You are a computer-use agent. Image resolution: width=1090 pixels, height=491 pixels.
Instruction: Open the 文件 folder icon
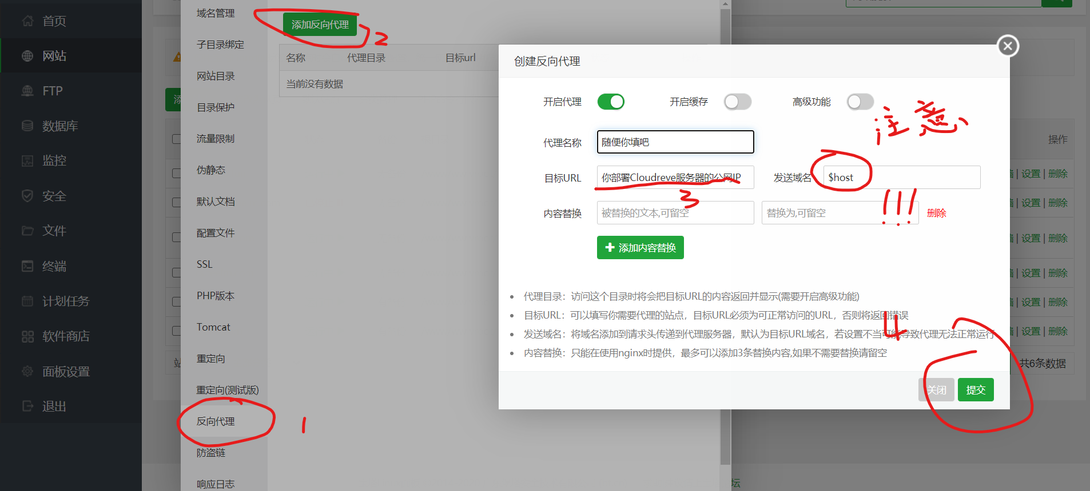pyautogui.click(x=27, y=231)
